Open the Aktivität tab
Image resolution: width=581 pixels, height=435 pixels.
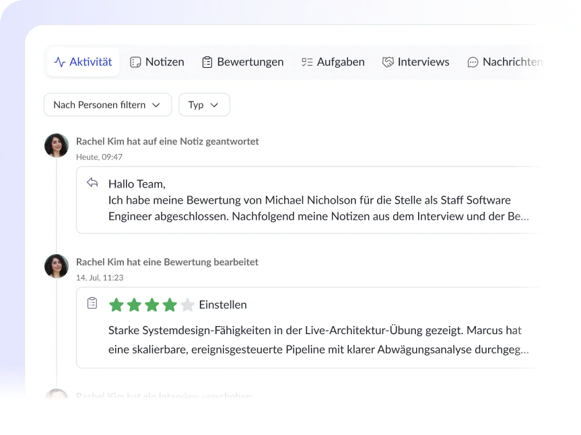tap(83, 62)
